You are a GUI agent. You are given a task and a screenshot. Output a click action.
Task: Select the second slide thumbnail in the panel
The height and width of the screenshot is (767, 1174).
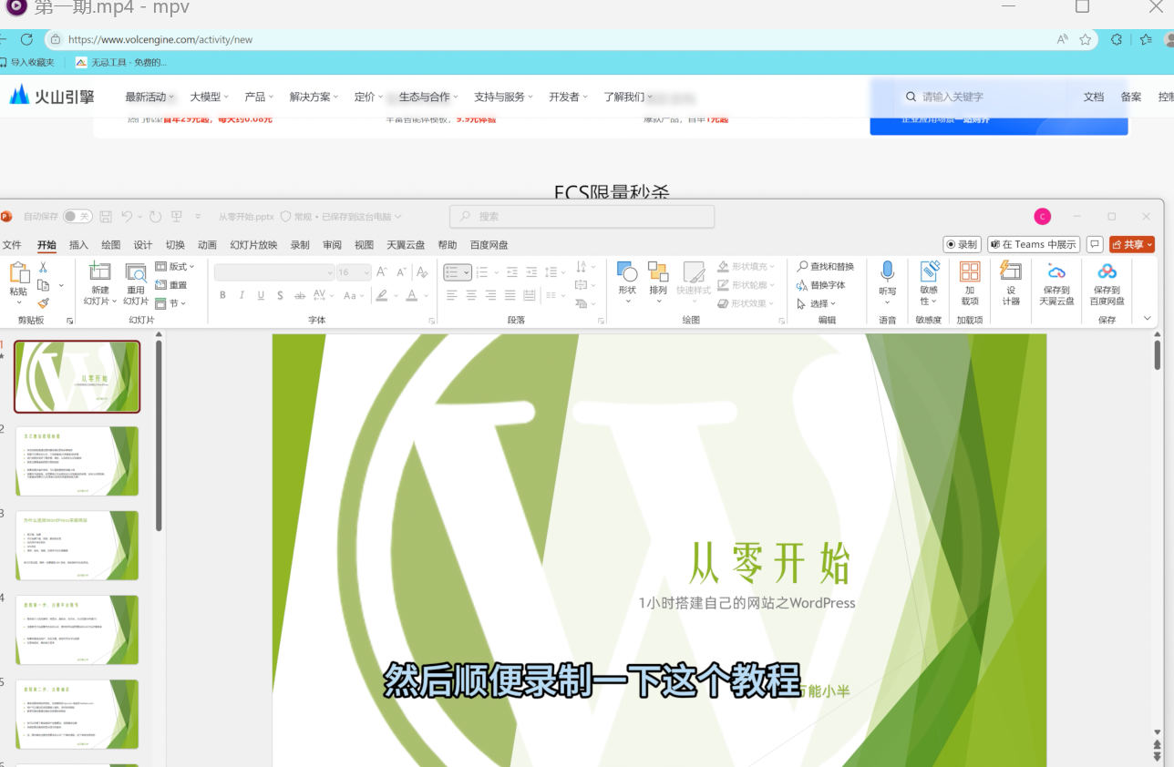pos(77,461)
